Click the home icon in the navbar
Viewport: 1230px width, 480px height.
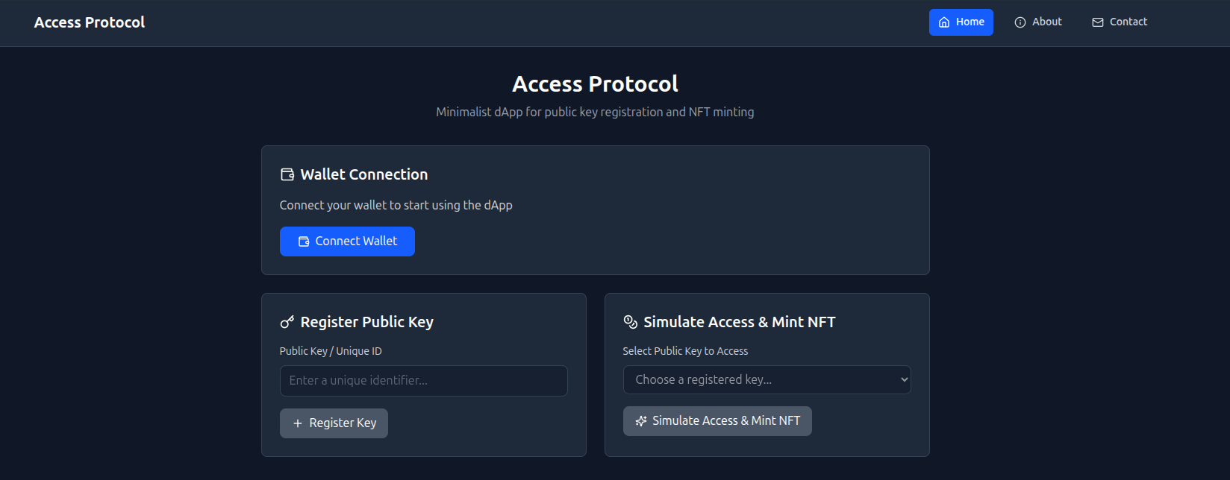(x=944, y=22)
